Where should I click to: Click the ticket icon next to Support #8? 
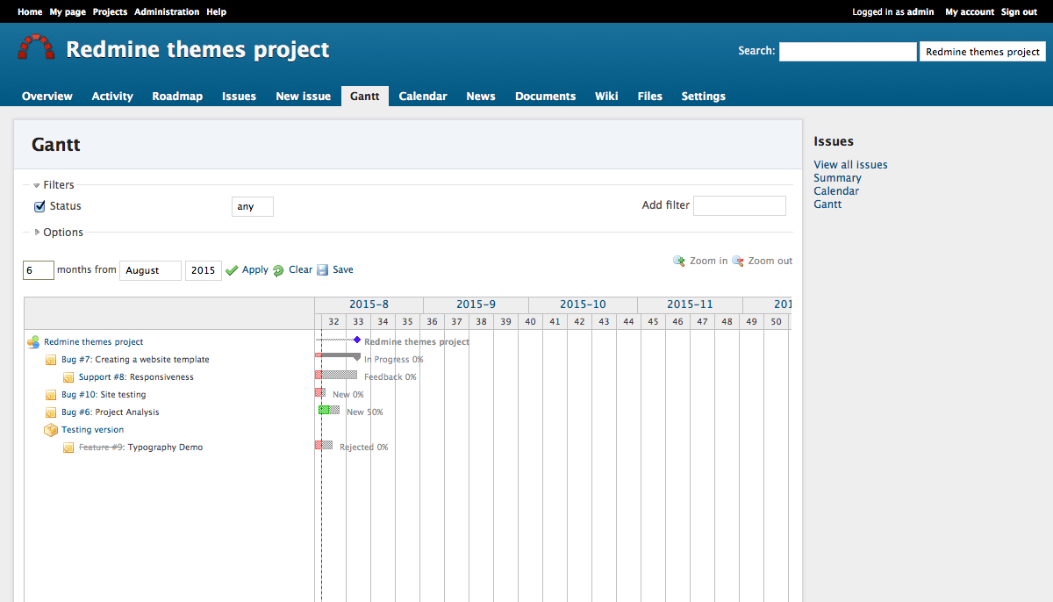(x=68, y=377)
